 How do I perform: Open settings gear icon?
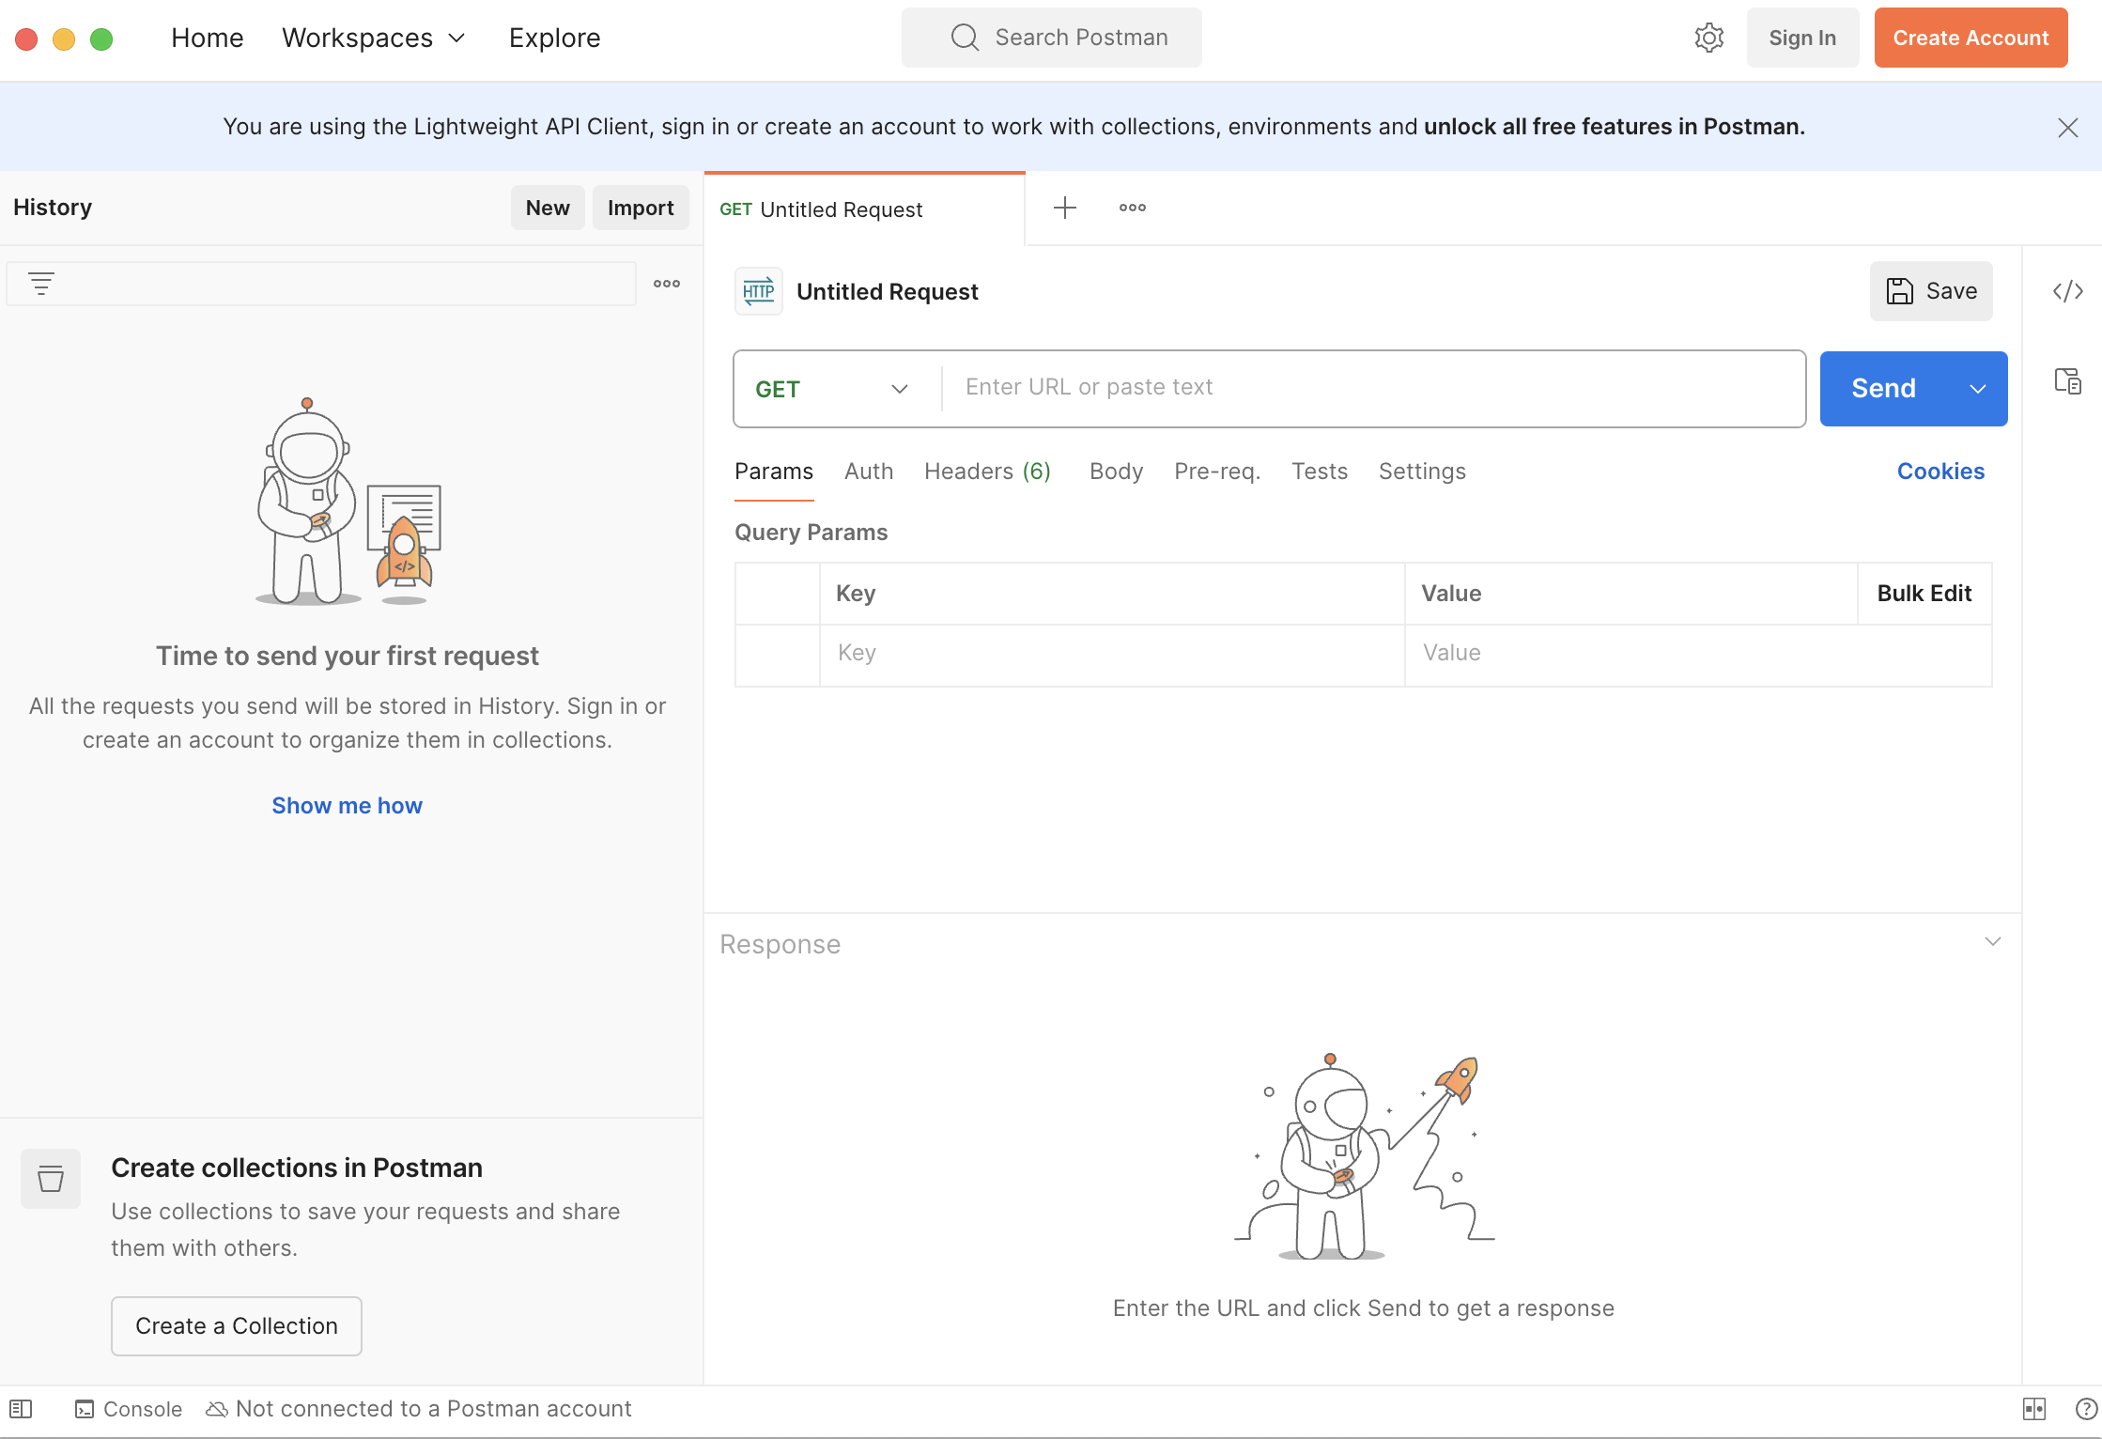(1708, 38)
